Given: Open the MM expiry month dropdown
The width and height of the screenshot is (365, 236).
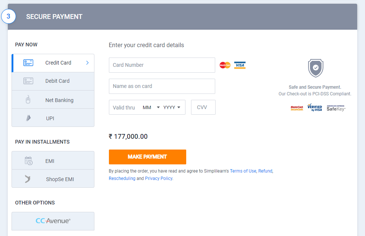Looking at the screenshot, I should [x=151, y=108].
